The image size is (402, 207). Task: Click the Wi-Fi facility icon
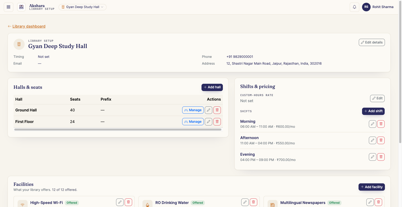pos(23,204)
